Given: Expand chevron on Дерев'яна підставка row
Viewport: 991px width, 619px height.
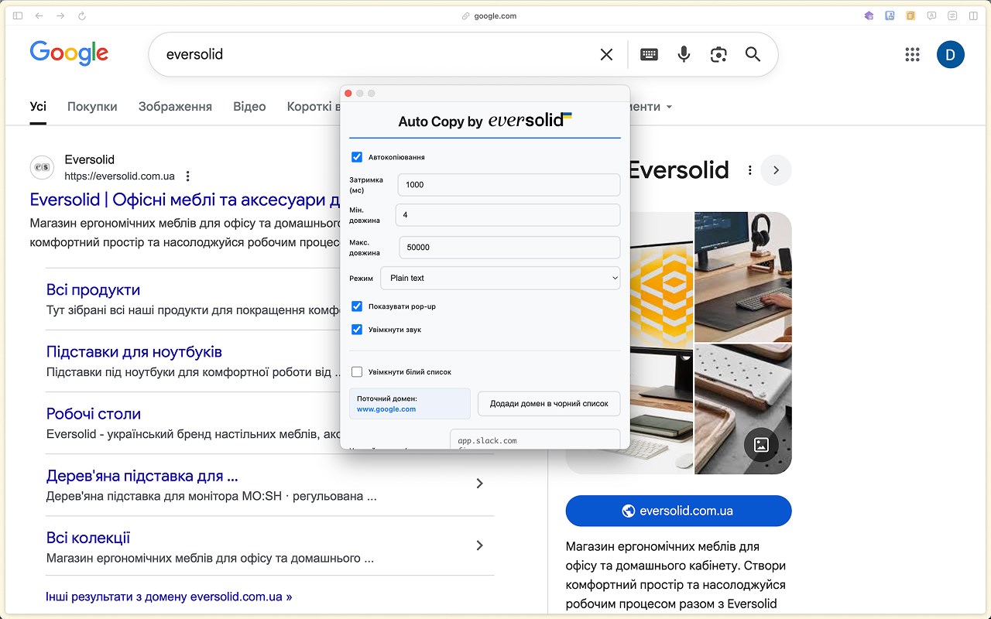Looking at the screenshot, I should coord(479,484).
